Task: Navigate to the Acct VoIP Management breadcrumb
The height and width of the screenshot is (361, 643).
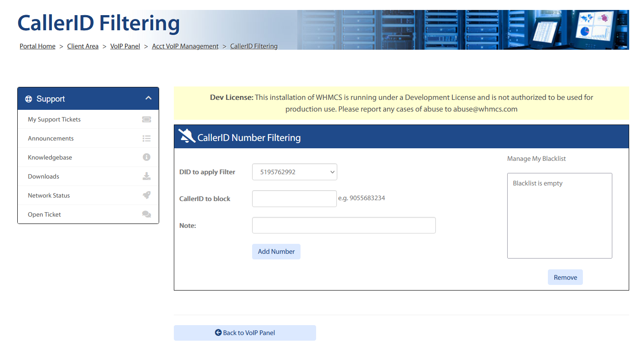Action: (185, 46)
